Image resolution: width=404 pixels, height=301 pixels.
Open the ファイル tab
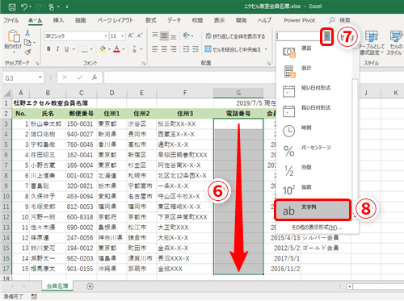(x=11, y=20)
